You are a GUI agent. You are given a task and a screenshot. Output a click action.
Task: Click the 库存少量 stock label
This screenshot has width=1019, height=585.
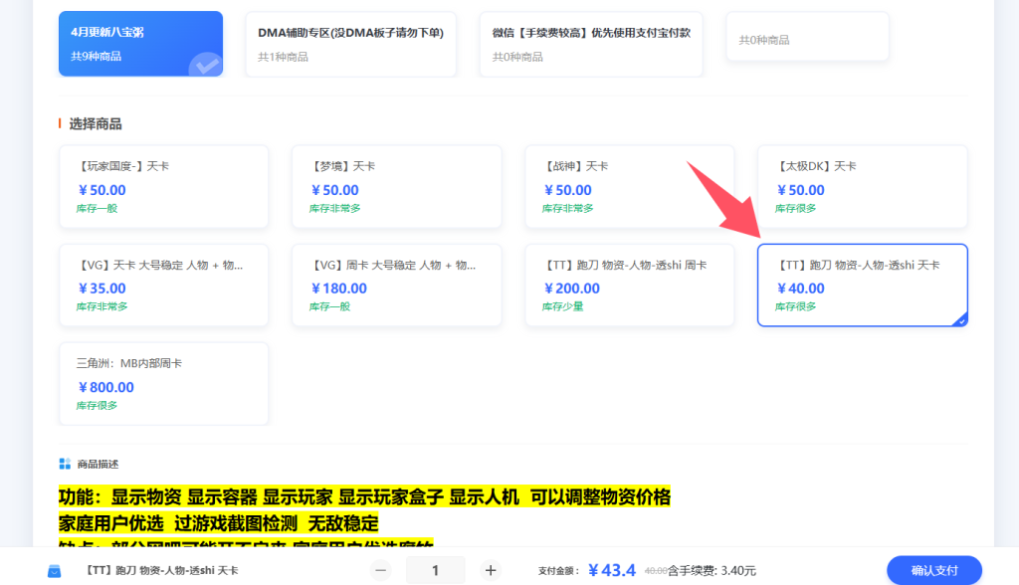click(563, 306)
